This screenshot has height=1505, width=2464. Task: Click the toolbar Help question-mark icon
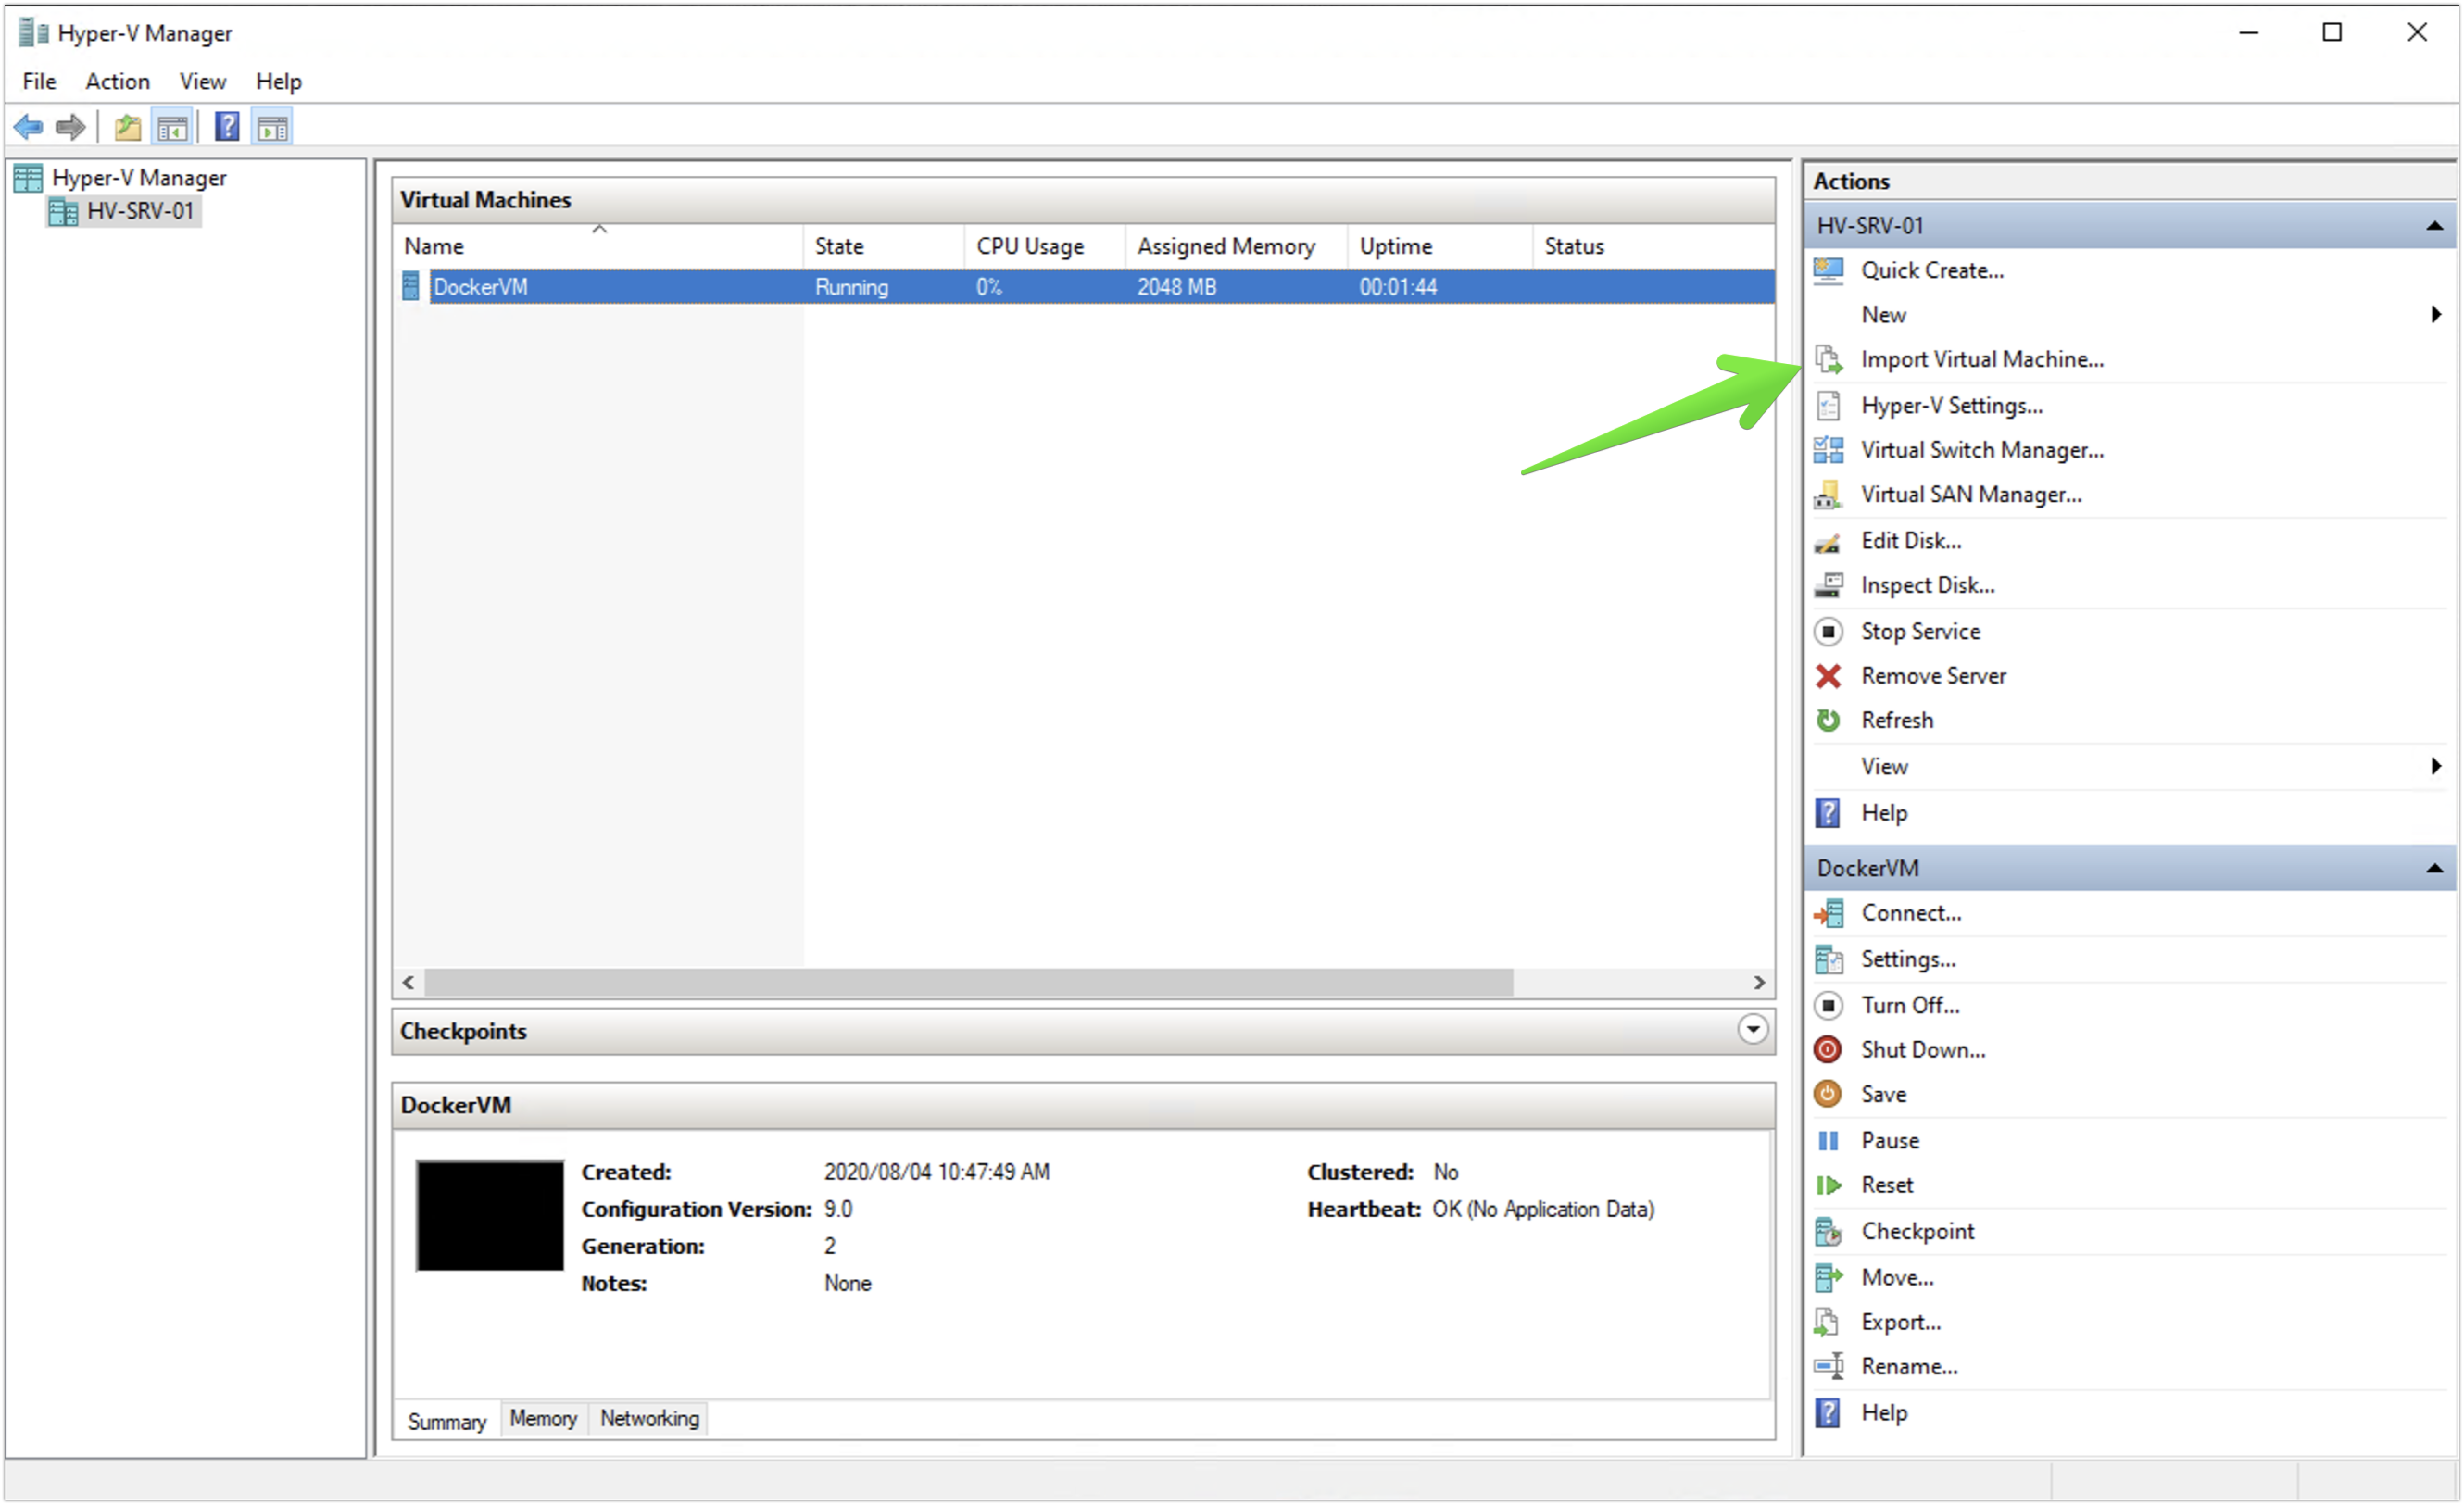pyautogui.click(x=227, y=127)
